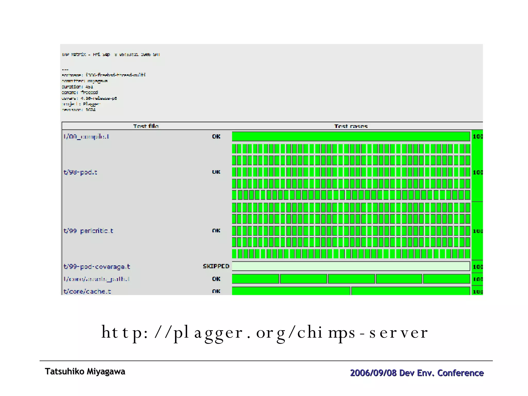Click the 'Tatsuhiko Miyagawa' footer name

pos(85,372)
